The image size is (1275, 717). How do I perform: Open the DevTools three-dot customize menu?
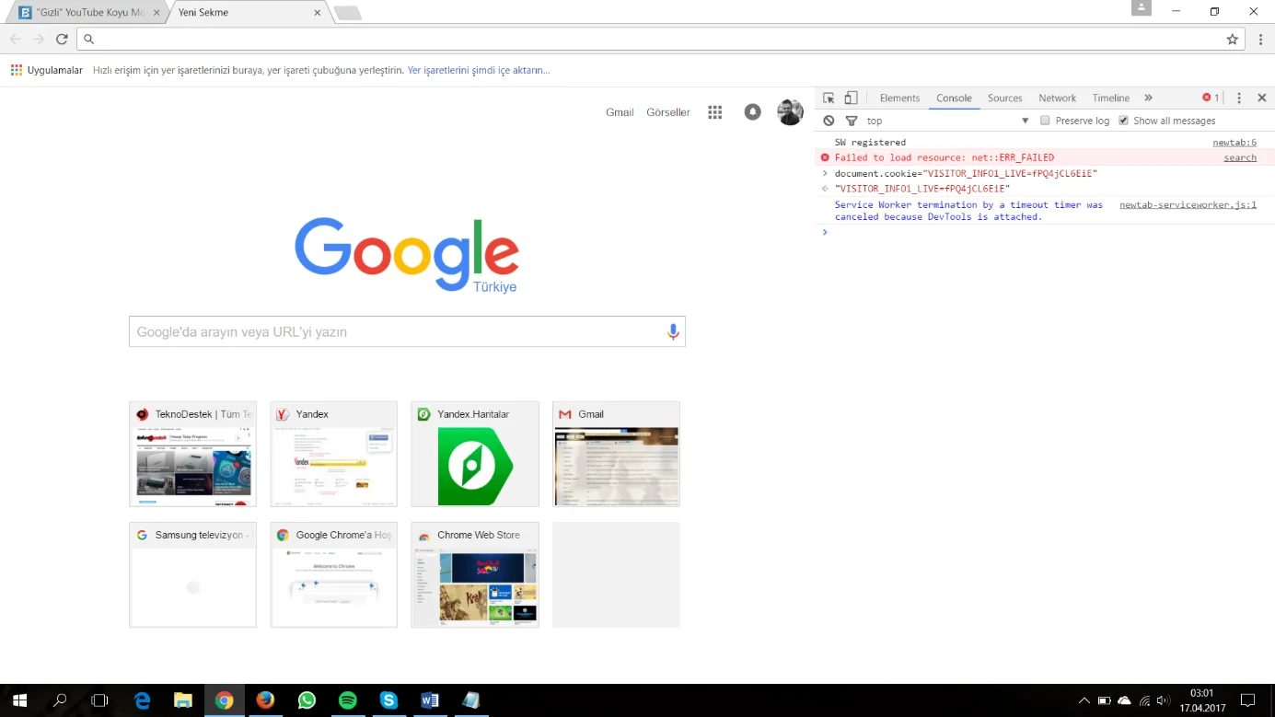1239,98
